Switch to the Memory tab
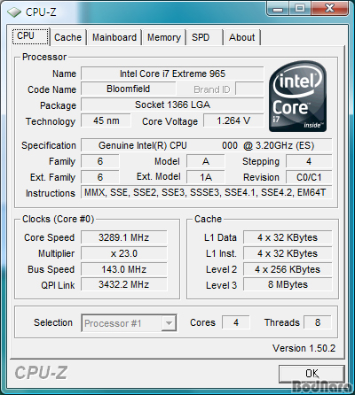This screenshot has width=355, height=395. click(164, 37)
